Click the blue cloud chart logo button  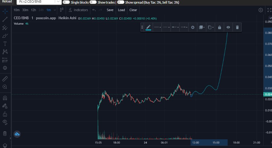tap(17, 134)
